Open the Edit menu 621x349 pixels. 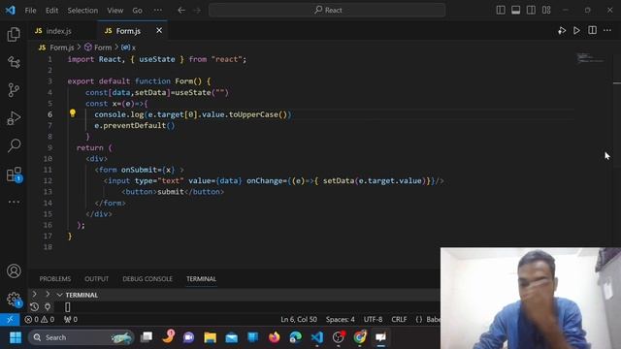tap(51, 11)
